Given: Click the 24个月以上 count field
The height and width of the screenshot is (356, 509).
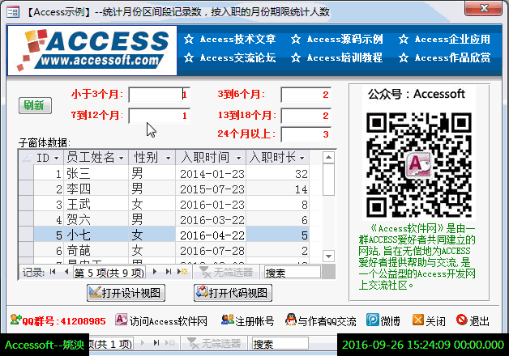Looking at the screenshot, I should tap(306, 134).
